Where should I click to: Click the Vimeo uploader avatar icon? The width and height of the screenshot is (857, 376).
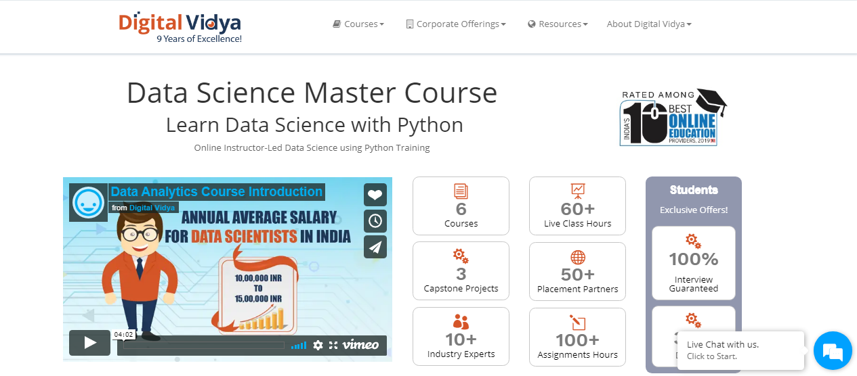[88, 202]
